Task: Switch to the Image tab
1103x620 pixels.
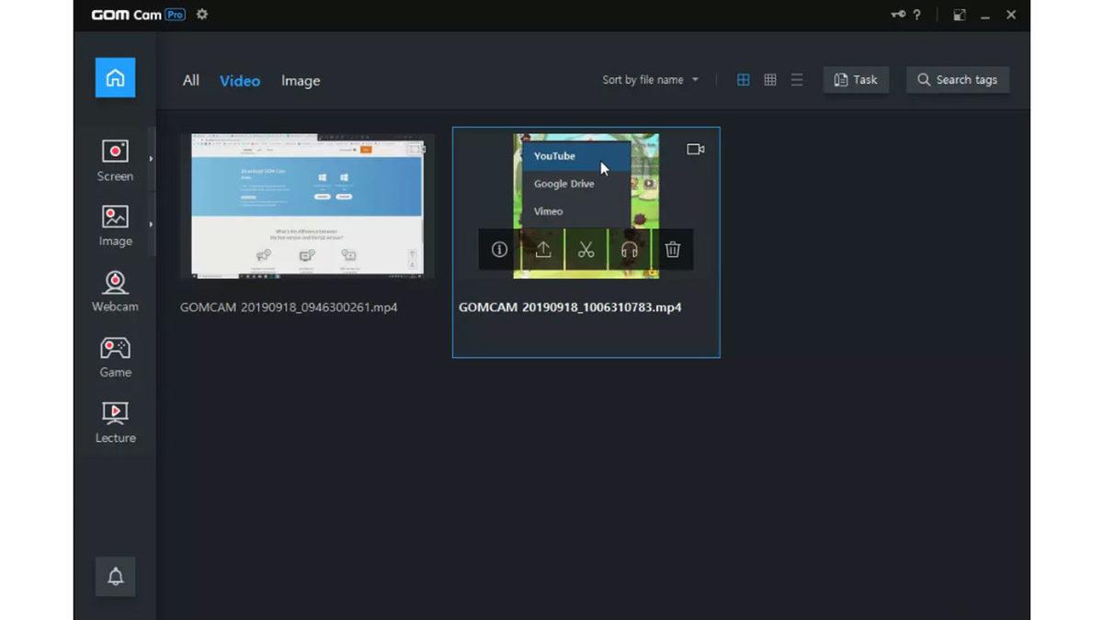Action: (x=301, y=80)
